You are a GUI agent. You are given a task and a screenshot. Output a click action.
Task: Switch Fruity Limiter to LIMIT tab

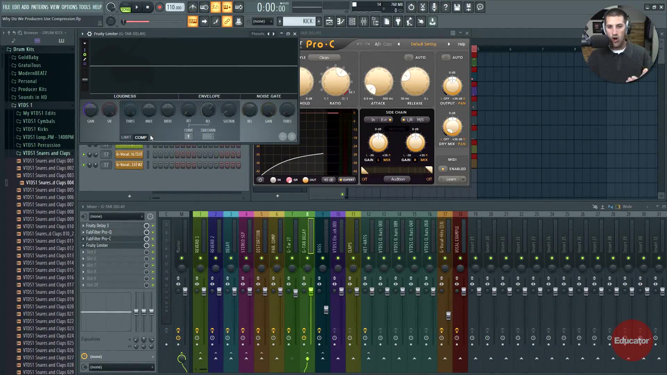point(126,137)
